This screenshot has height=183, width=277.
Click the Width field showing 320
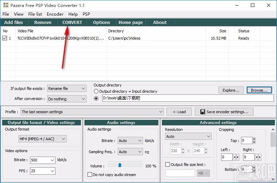(175, 151)
